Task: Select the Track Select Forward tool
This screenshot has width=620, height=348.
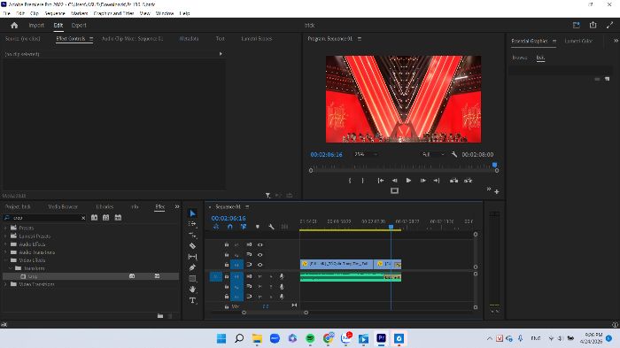Action: click(x=192, y=224)
